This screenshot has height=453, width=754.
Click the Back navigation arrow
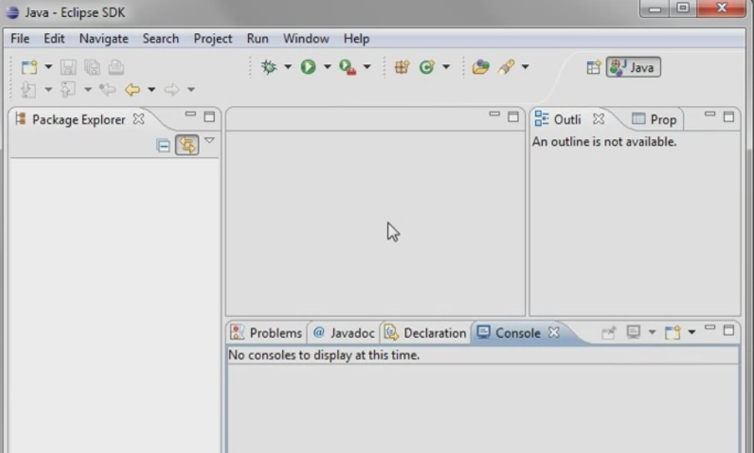(x=132, y=89)
